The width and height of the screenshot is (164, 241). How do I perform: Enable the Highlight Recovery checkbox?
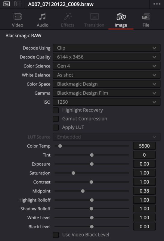tap(56, 110)
